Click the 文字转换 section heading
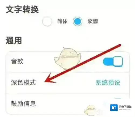This screenshot has height=117, width=135. point(22,9)
